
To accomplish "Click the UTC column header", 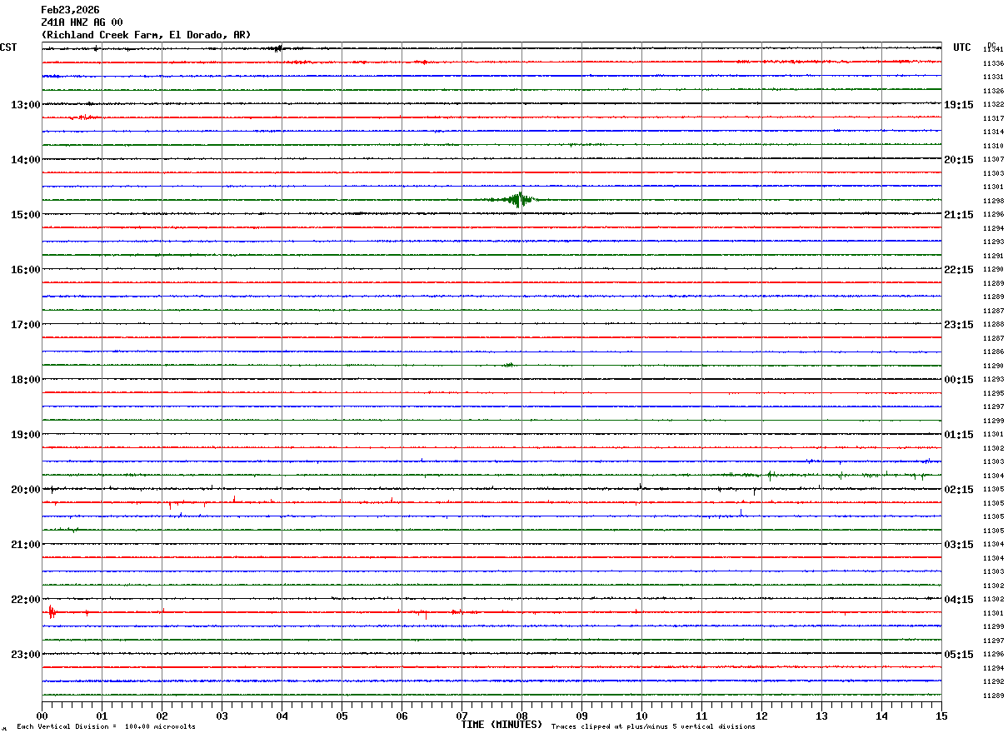I will (x=962, y=47).
